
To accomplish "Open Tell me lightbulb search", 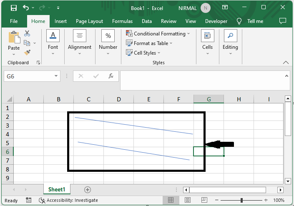I will pos(239,21).
